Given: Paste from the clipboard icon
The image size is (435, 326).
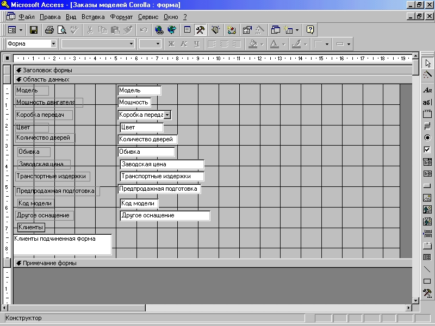Looking at the screenshot, I should tap(115, 30).
